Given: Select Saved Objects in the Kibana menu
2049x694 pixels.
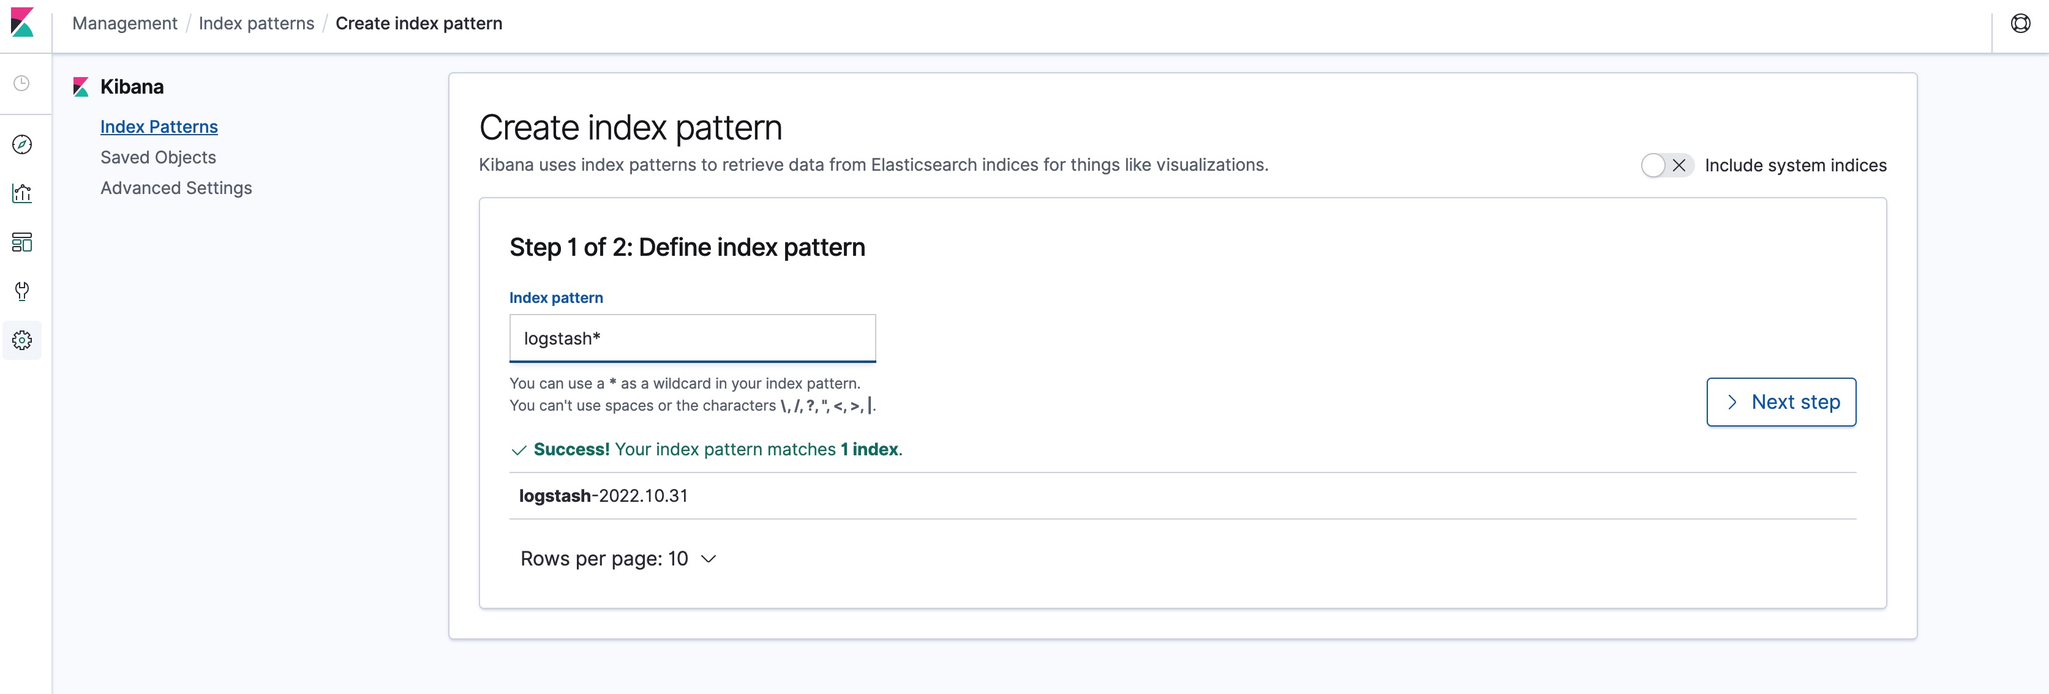Looking at the screenshot, I should [158, 157].
